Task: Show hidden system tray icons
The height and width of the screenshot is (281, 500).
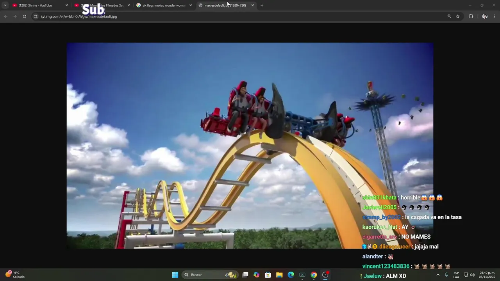Action: pyautogui.click(x=438, y=275)
